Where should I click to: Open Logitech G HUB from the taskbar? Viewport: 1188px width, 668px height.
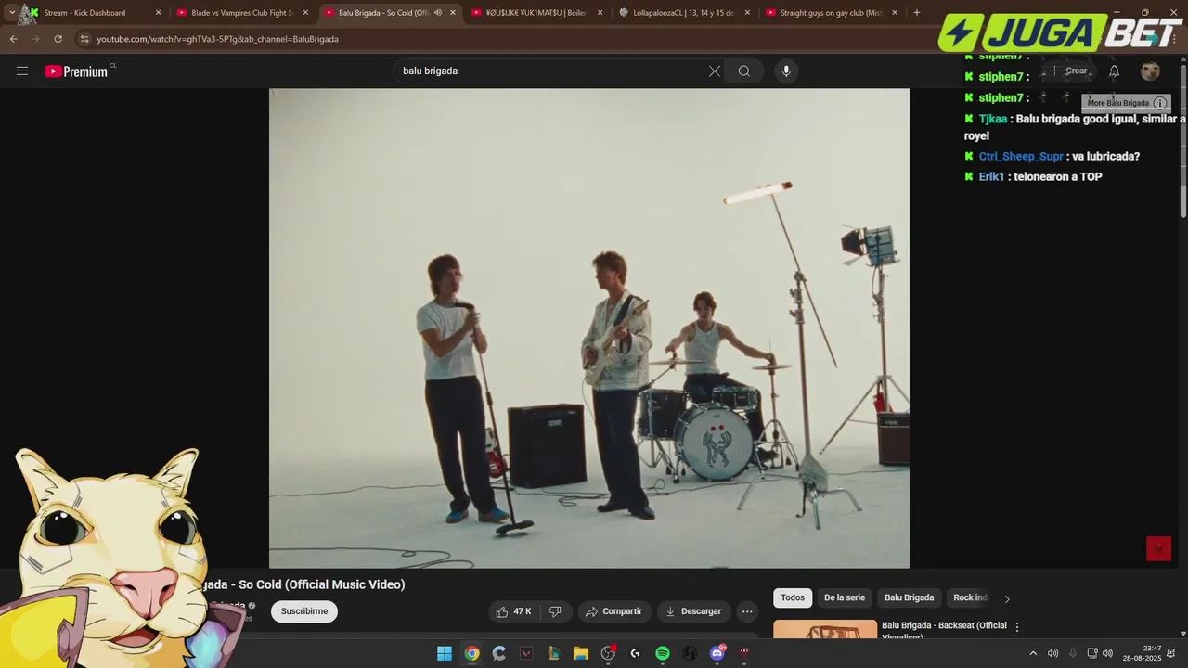pos(636,653)
